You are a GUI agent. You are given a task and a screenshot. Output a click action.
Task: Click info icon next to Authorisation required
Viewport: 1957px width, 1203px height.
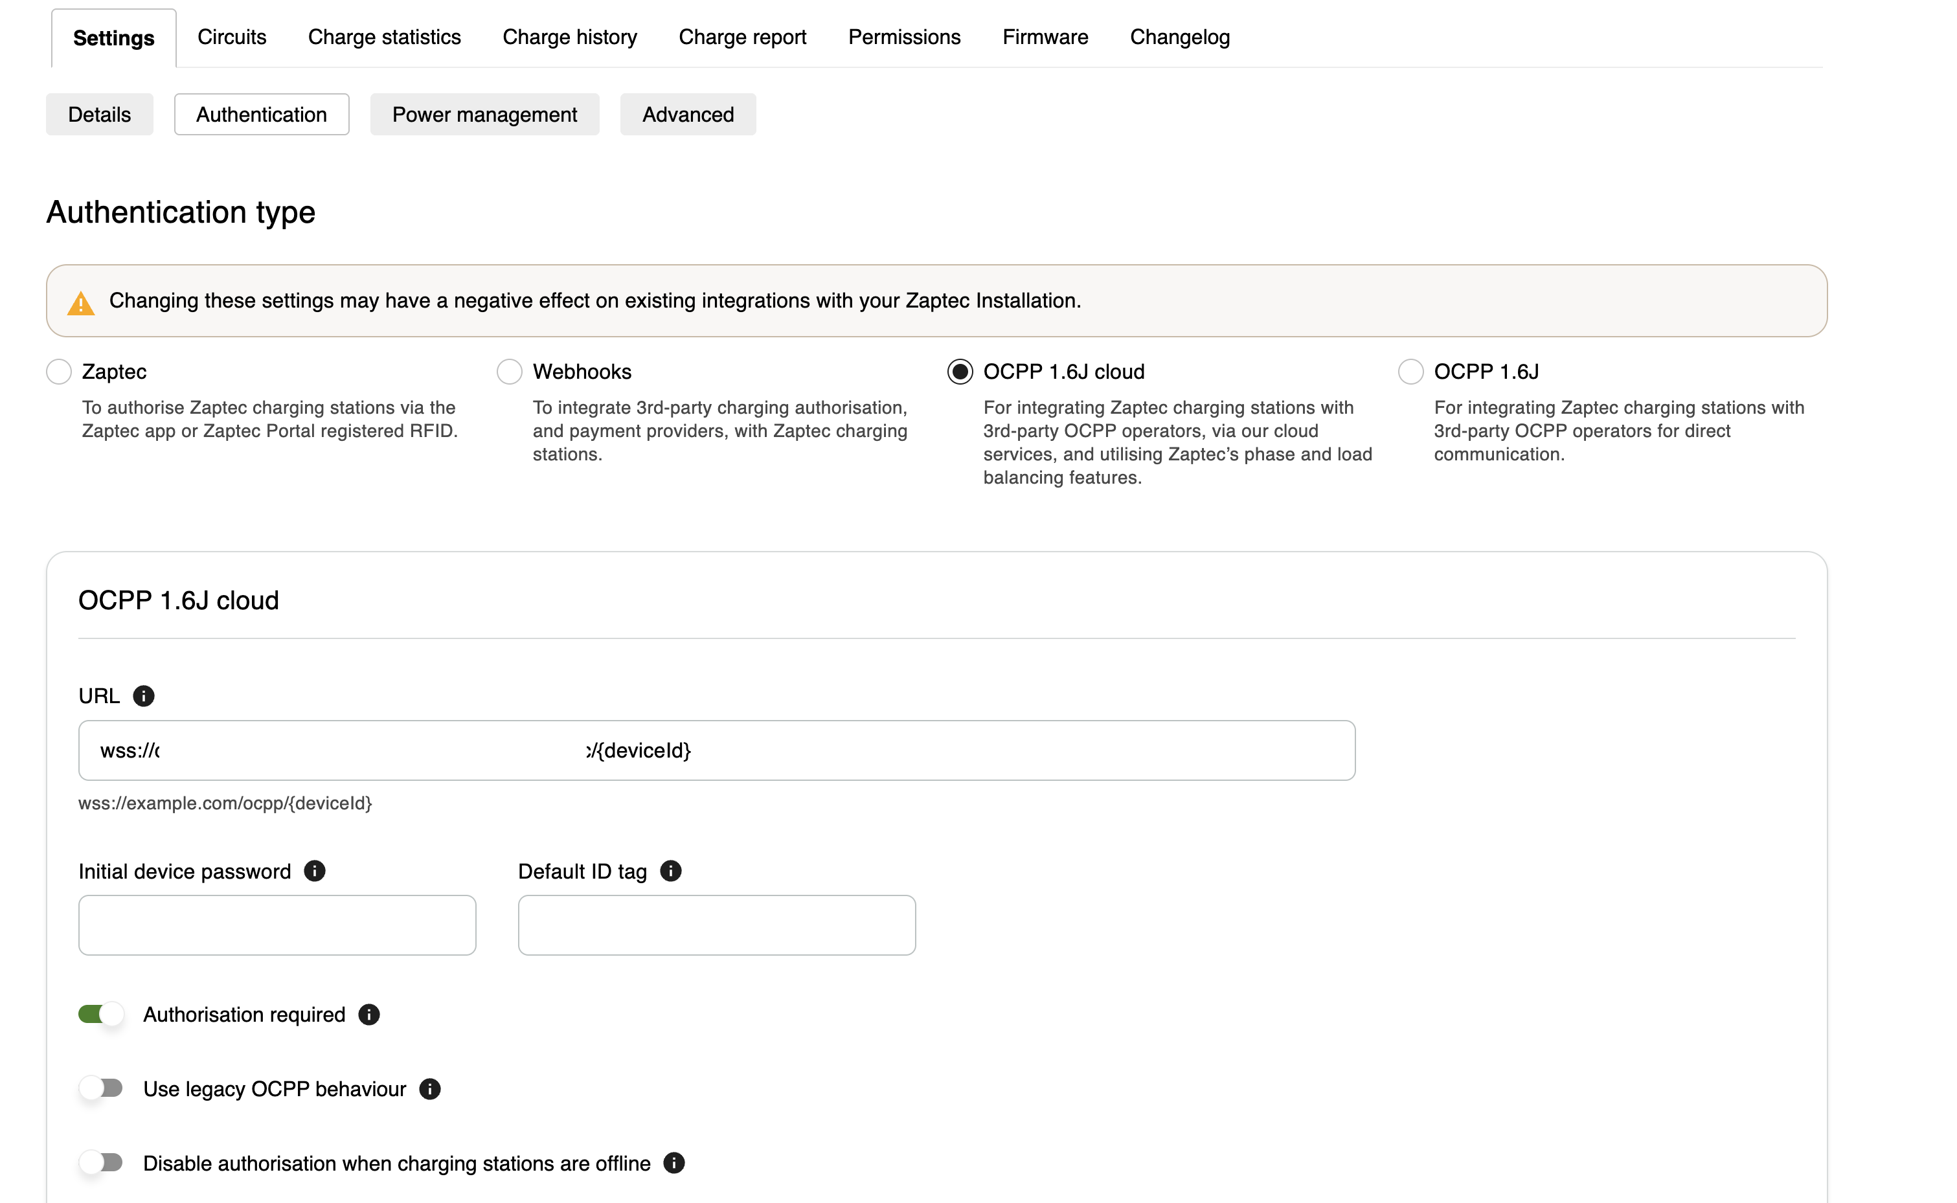pos(369,1015)
